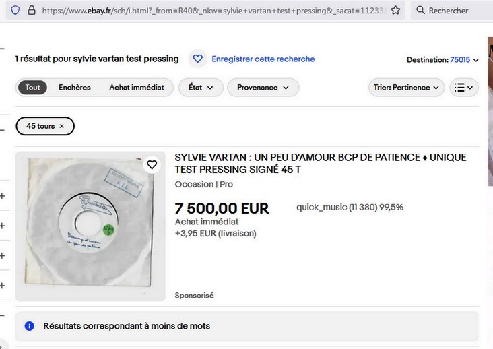Open the Trier: Pertinence sort dropdown
Screen dimensions: 493x349
tap(407, 88)
